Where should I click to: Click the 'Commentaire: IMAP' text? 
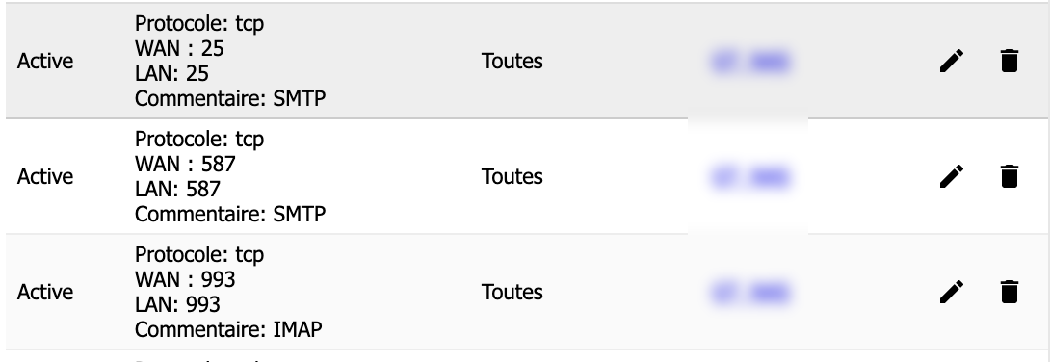(x=228, y=329)
